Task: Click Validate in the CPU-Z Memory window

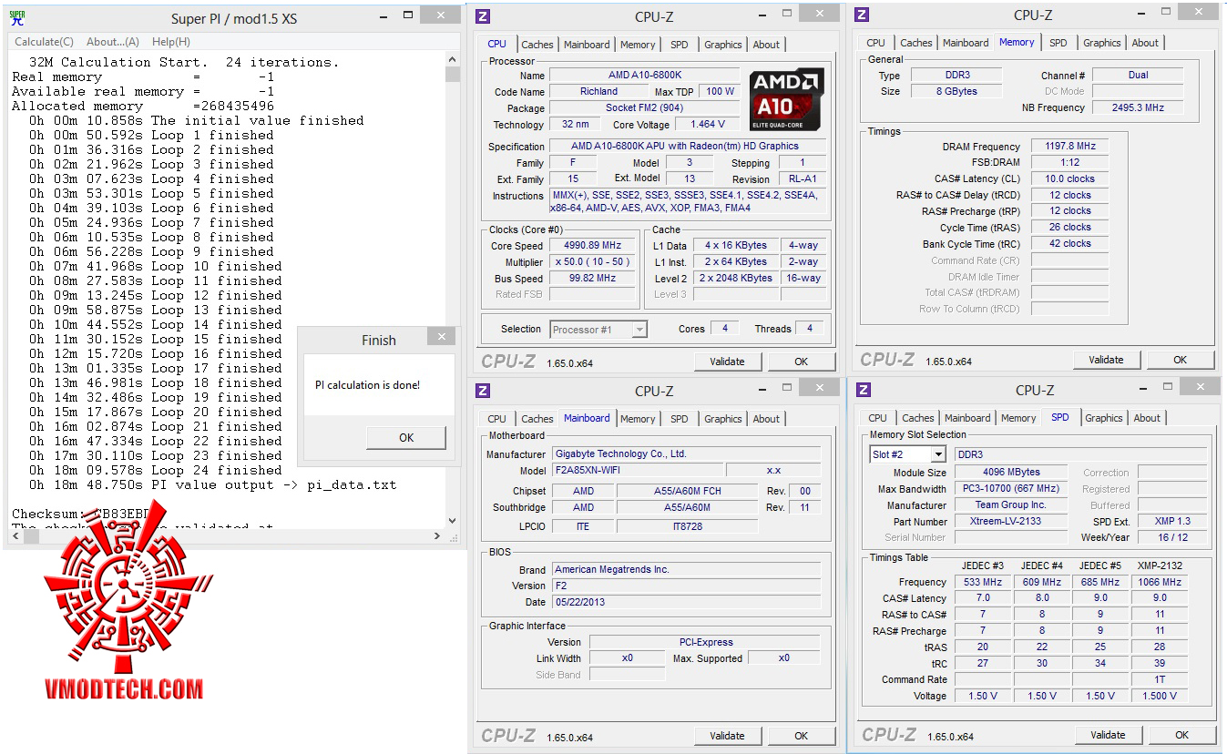Action: 1106,360
